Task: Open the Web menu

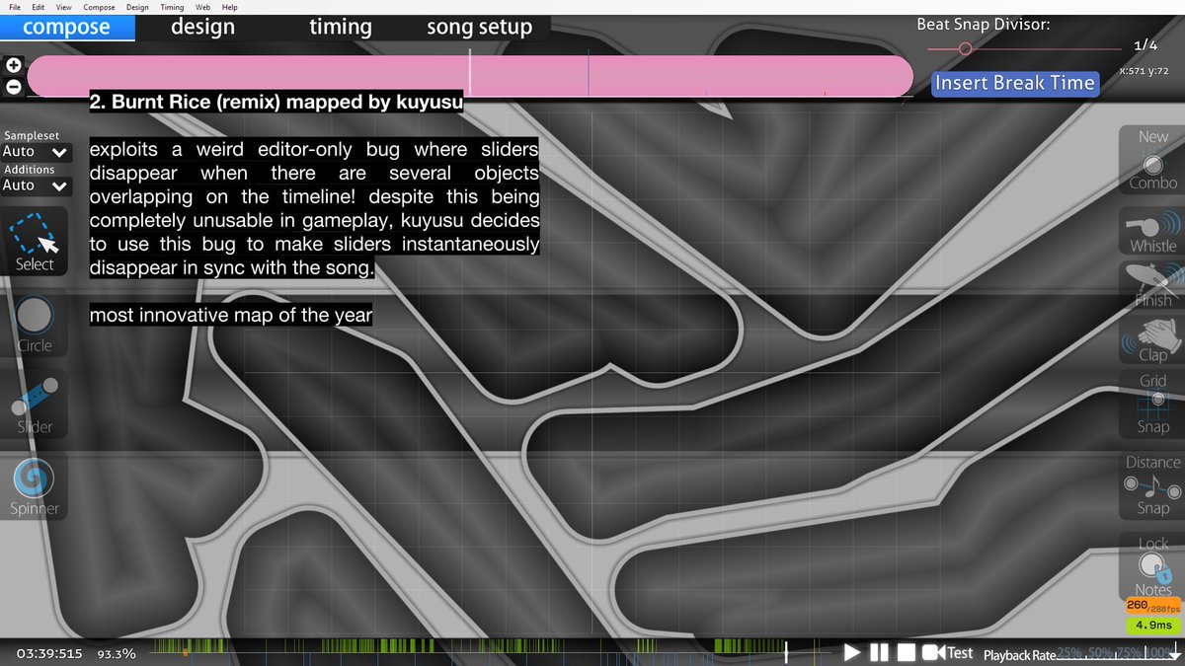Action: click(203, 7)
